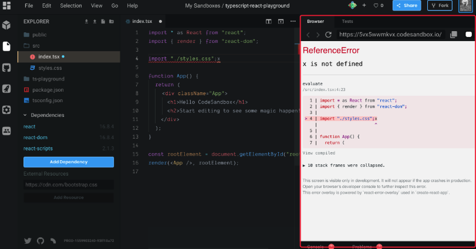Collapse the Dependencies section
Viewport: 476px width, 249px height.
(x=43, y=115)
